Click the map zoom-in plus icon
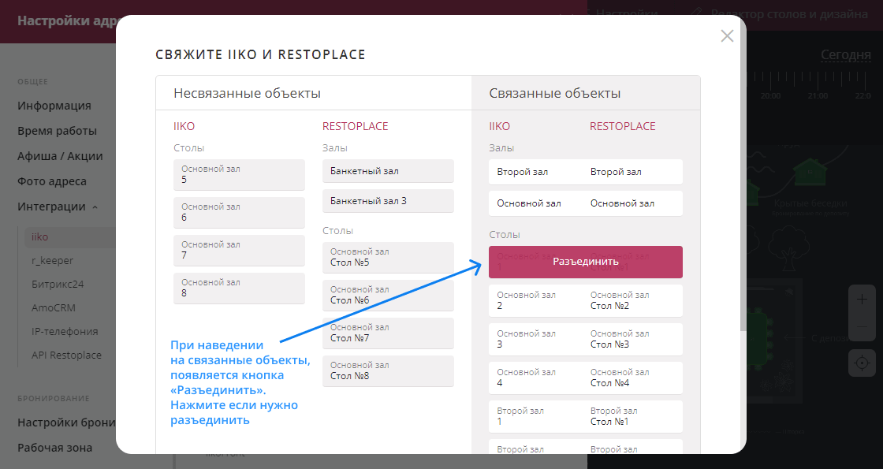The height and width of the screenshot is (469, 883). 861,299
